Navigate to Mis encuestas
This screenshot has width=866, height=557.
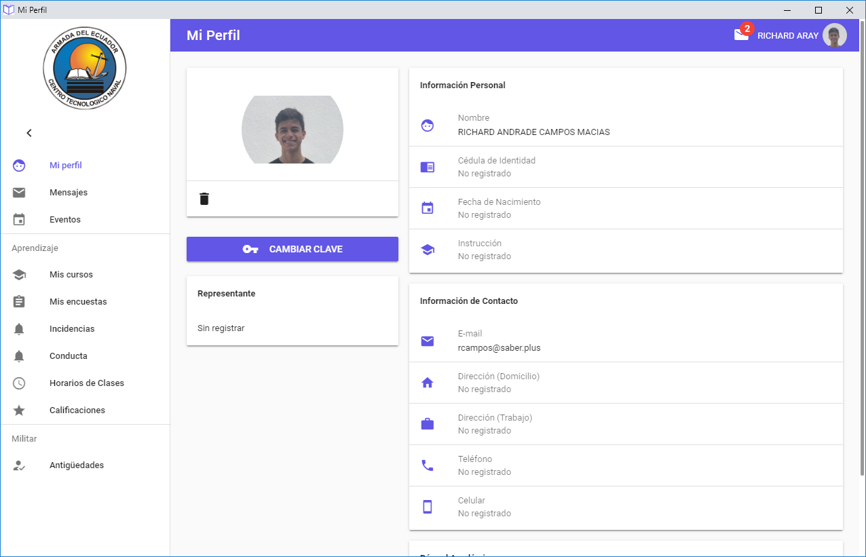pos(78,302)
